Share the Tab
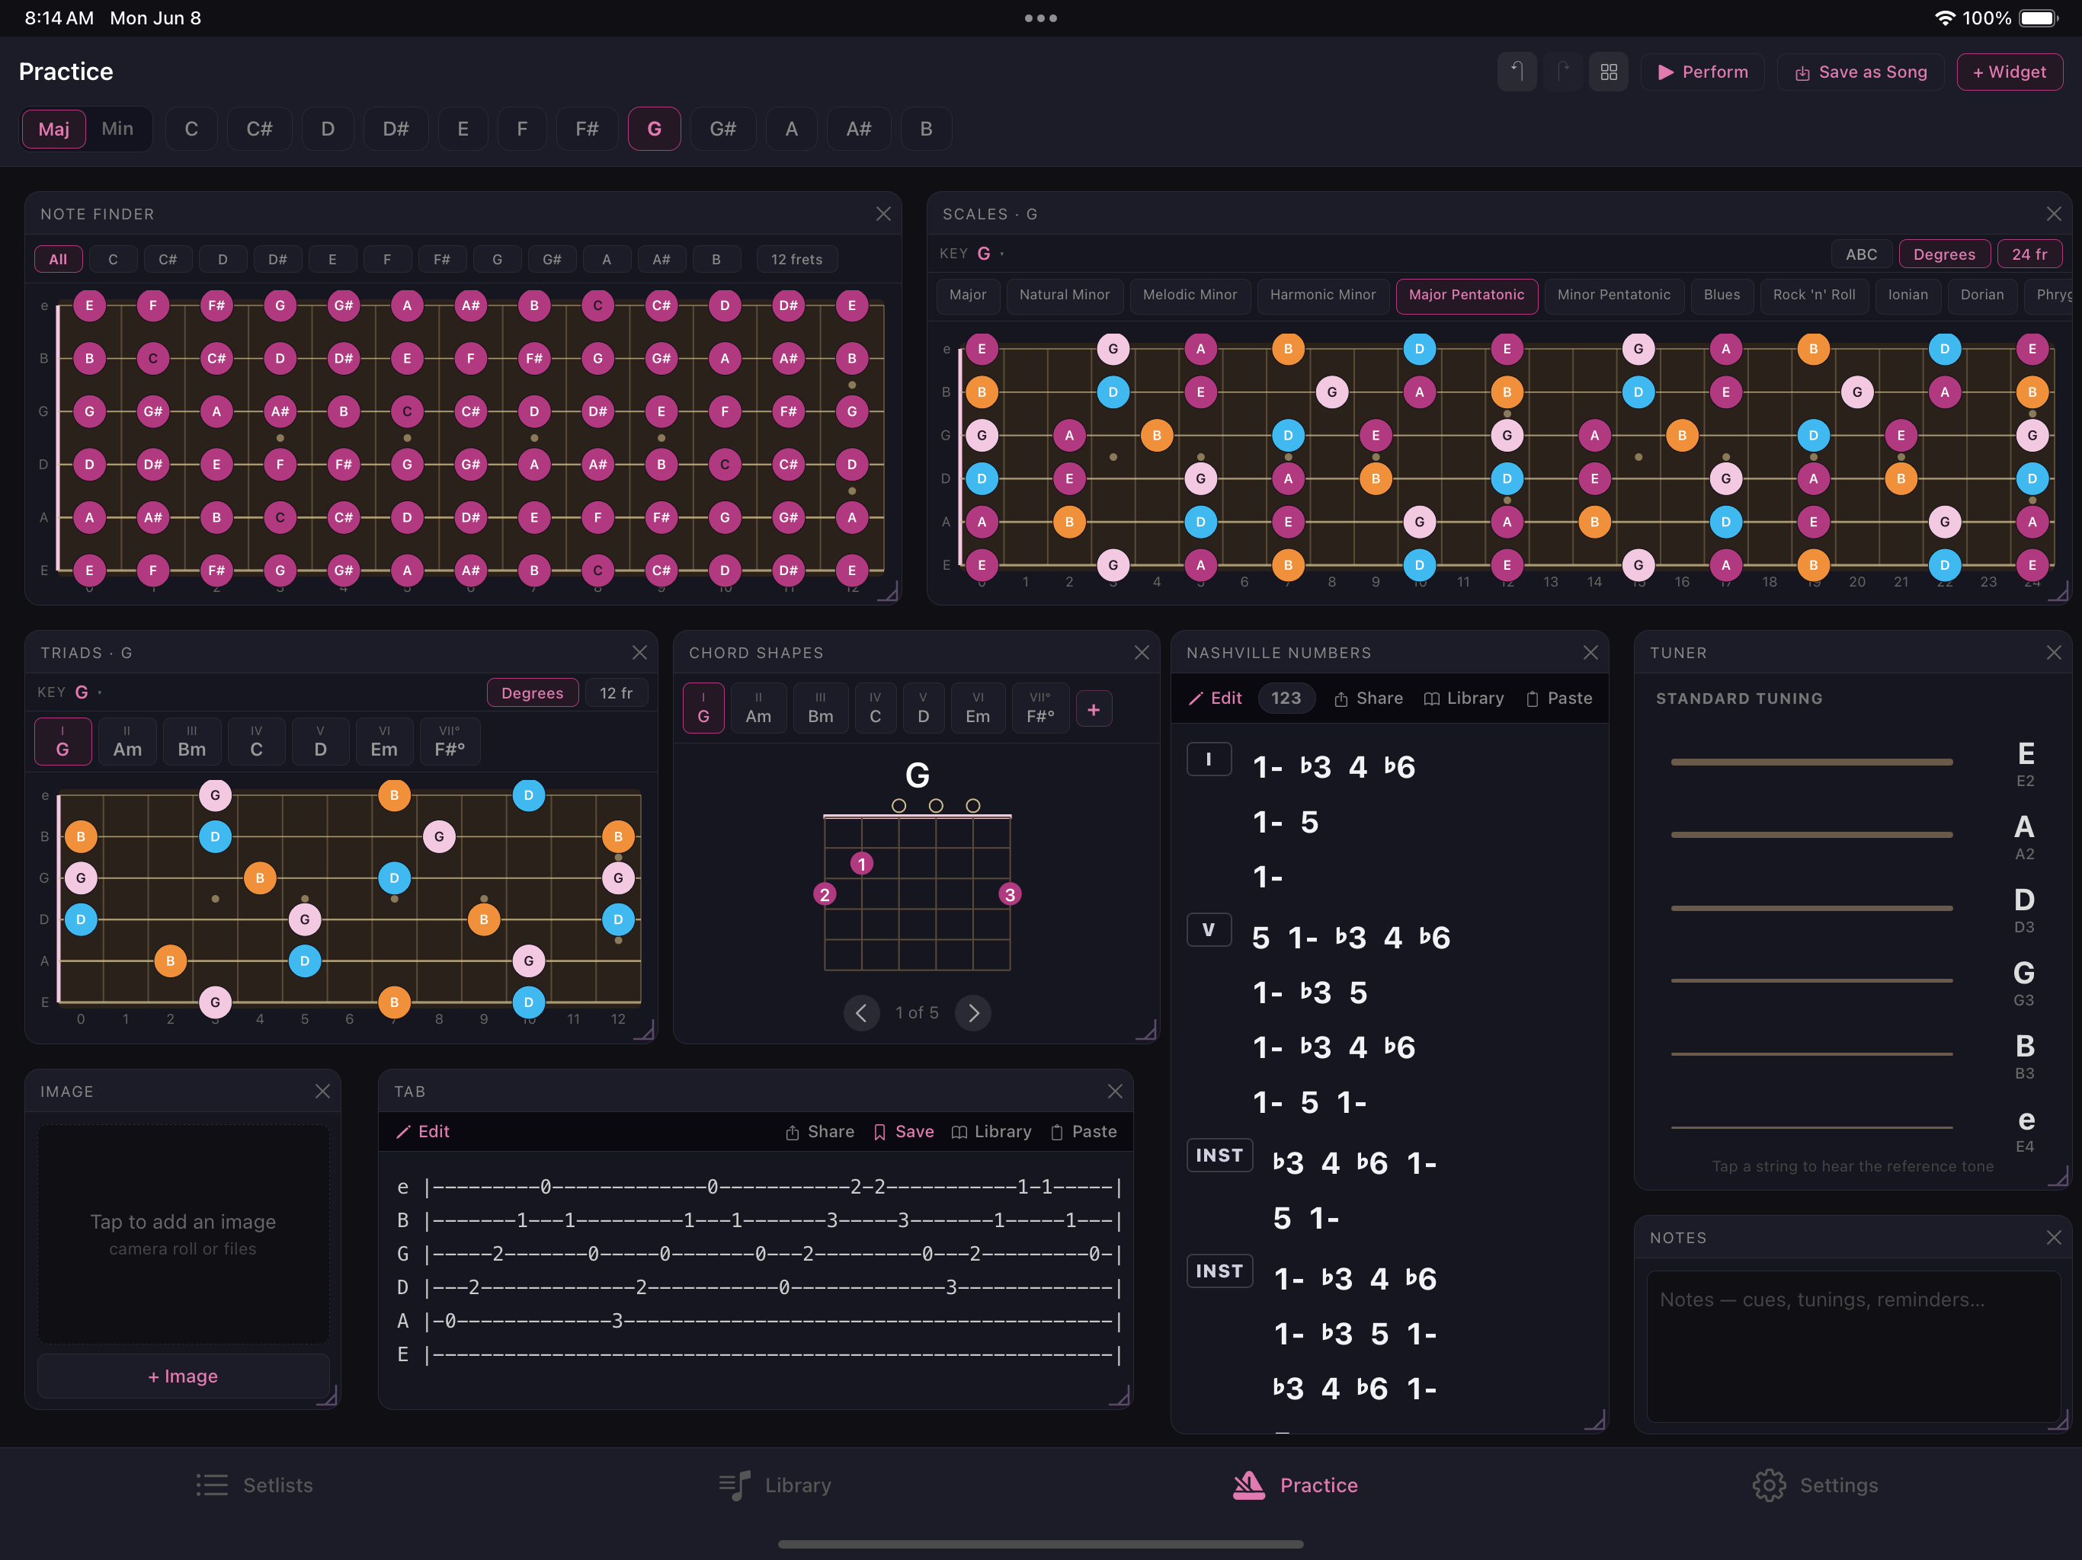 tap(820, 1131)
